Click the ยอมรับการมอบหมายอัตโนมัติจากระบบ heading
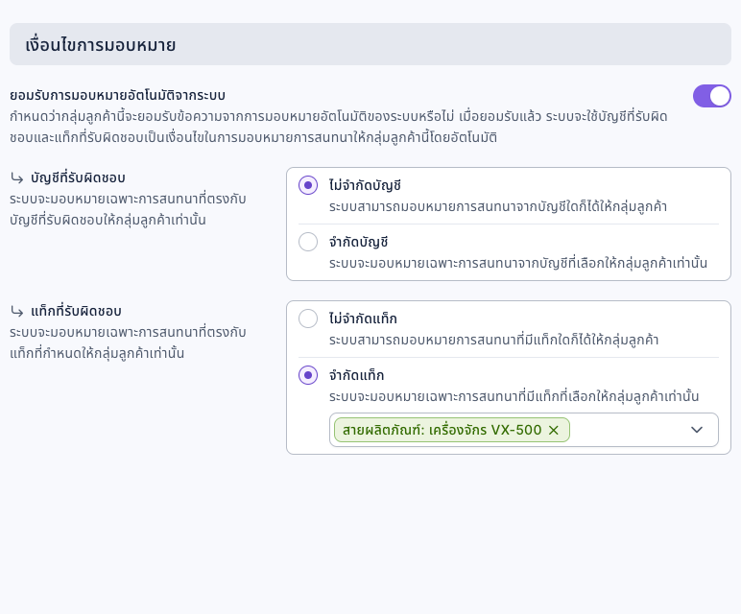 tap(117, 95)
